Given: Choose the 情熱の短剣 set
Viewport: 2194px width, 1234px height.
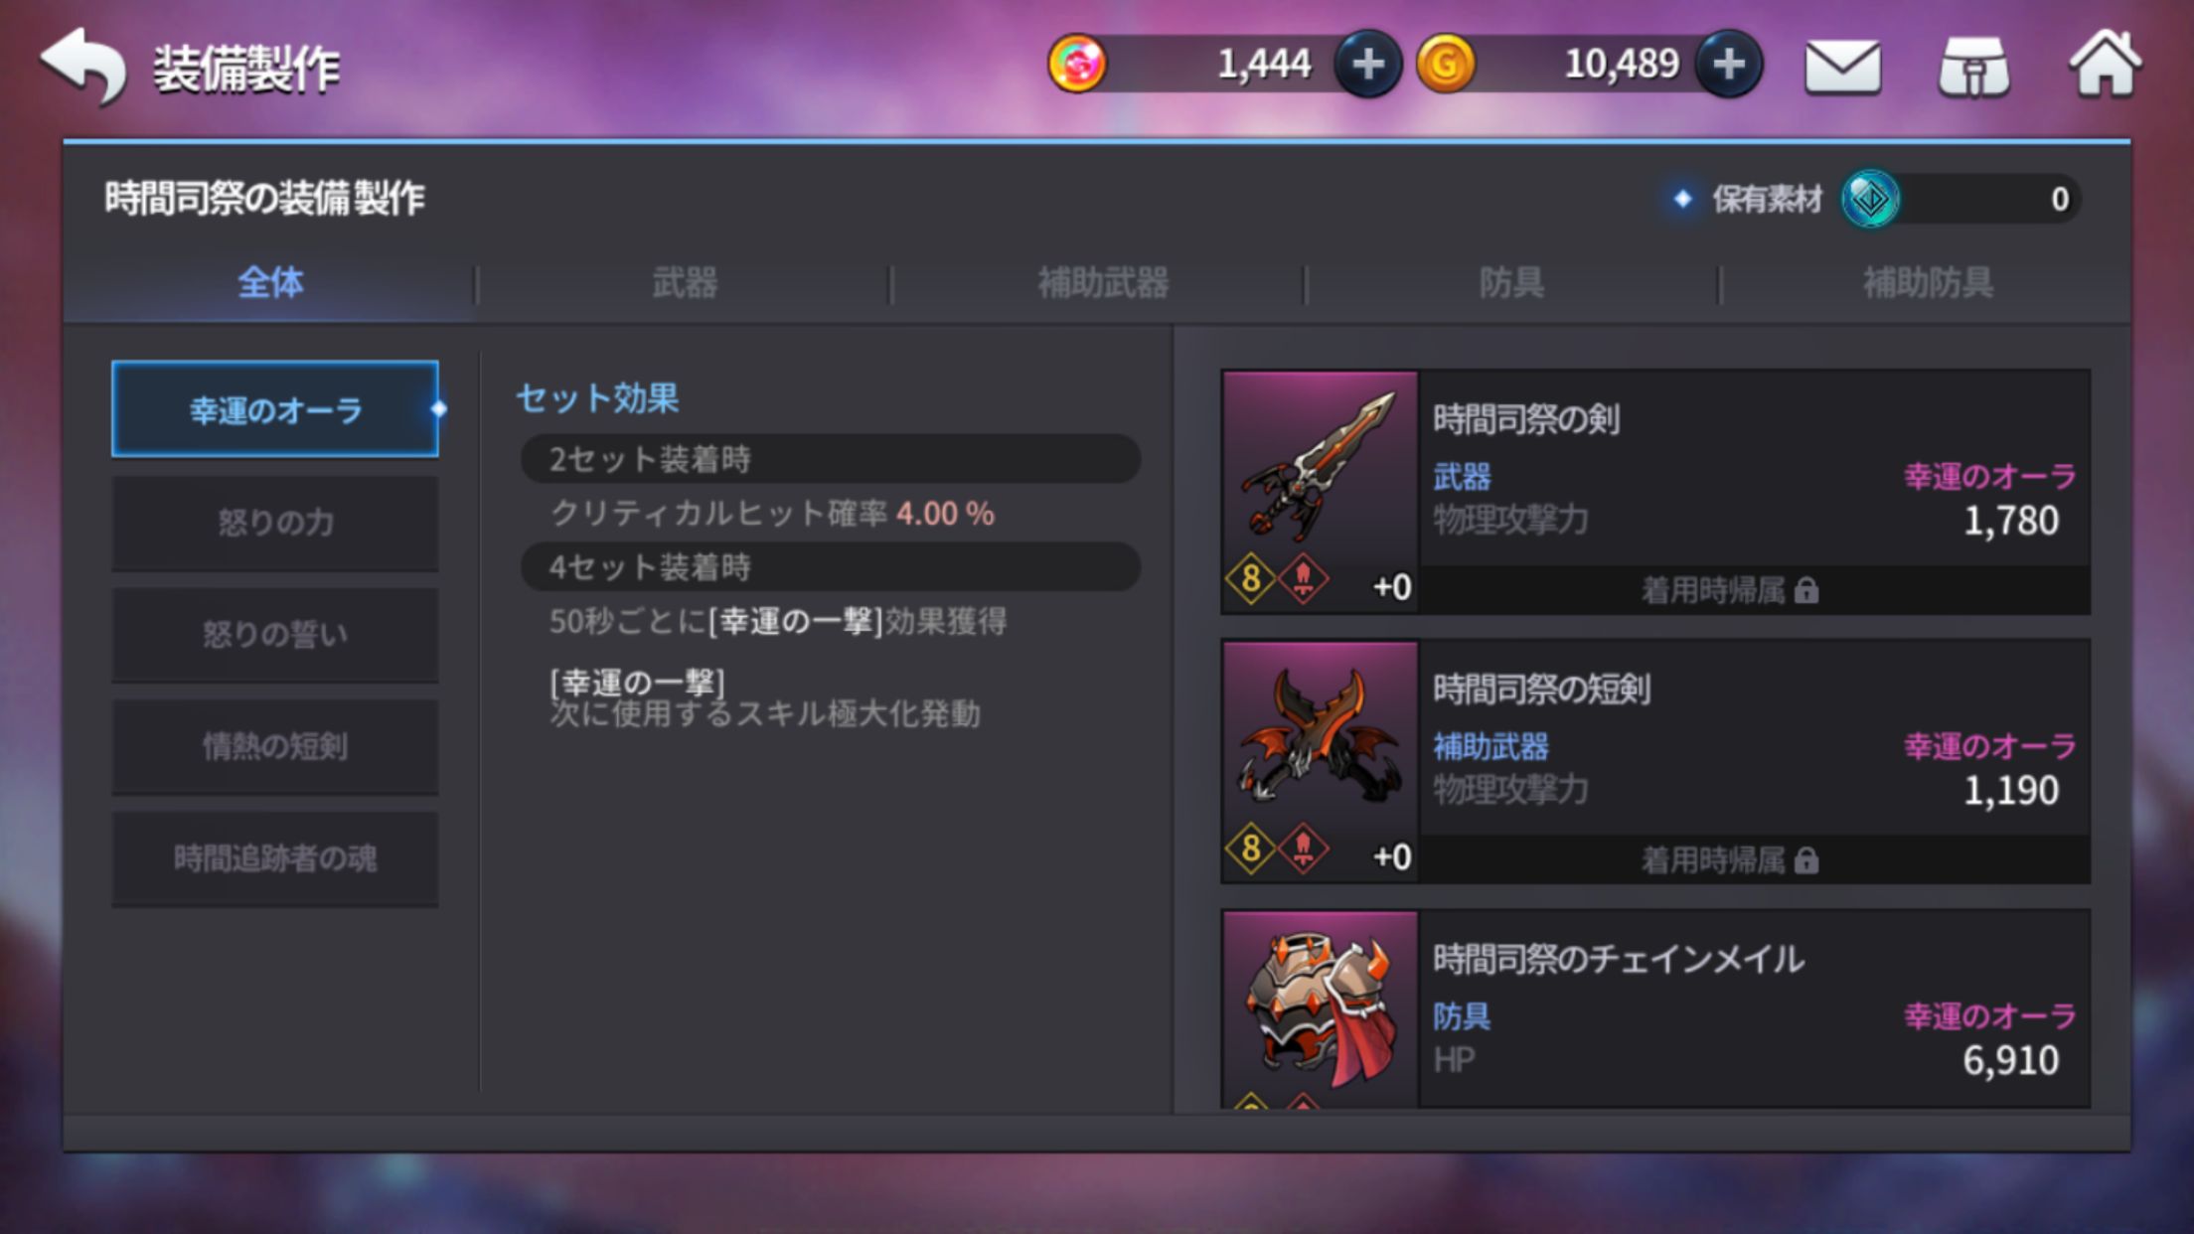Looking at the screenshot, I should 275,747.
